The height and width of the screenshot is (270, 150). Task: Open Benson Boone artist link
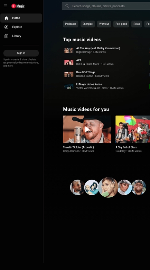[85, 76]
